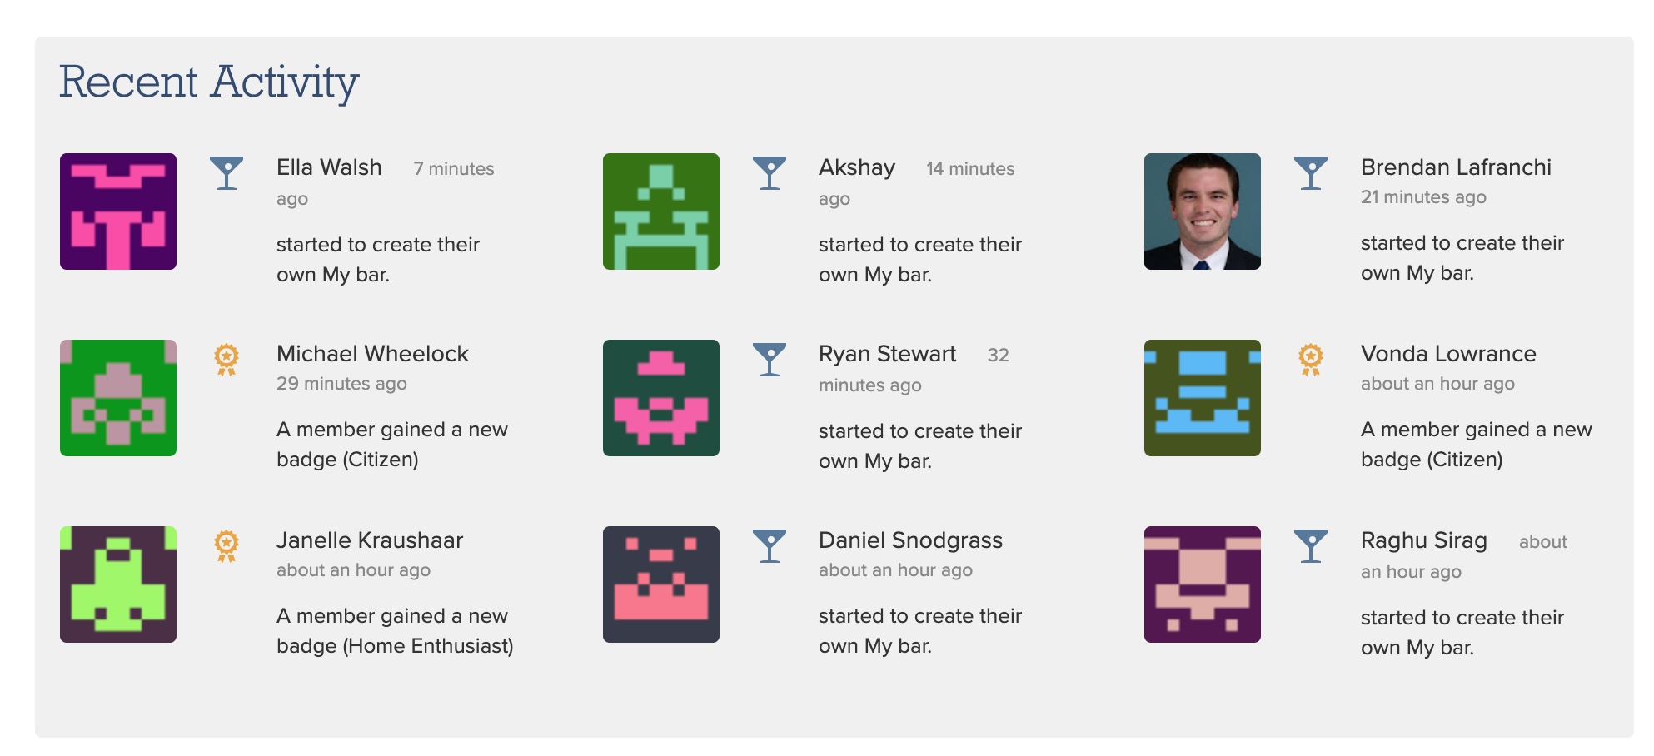This screenshot has width=1654, height=756.
Task: Click the badge ribbon icon beside Michael Wheelock
Action: [x=227, y=360]
